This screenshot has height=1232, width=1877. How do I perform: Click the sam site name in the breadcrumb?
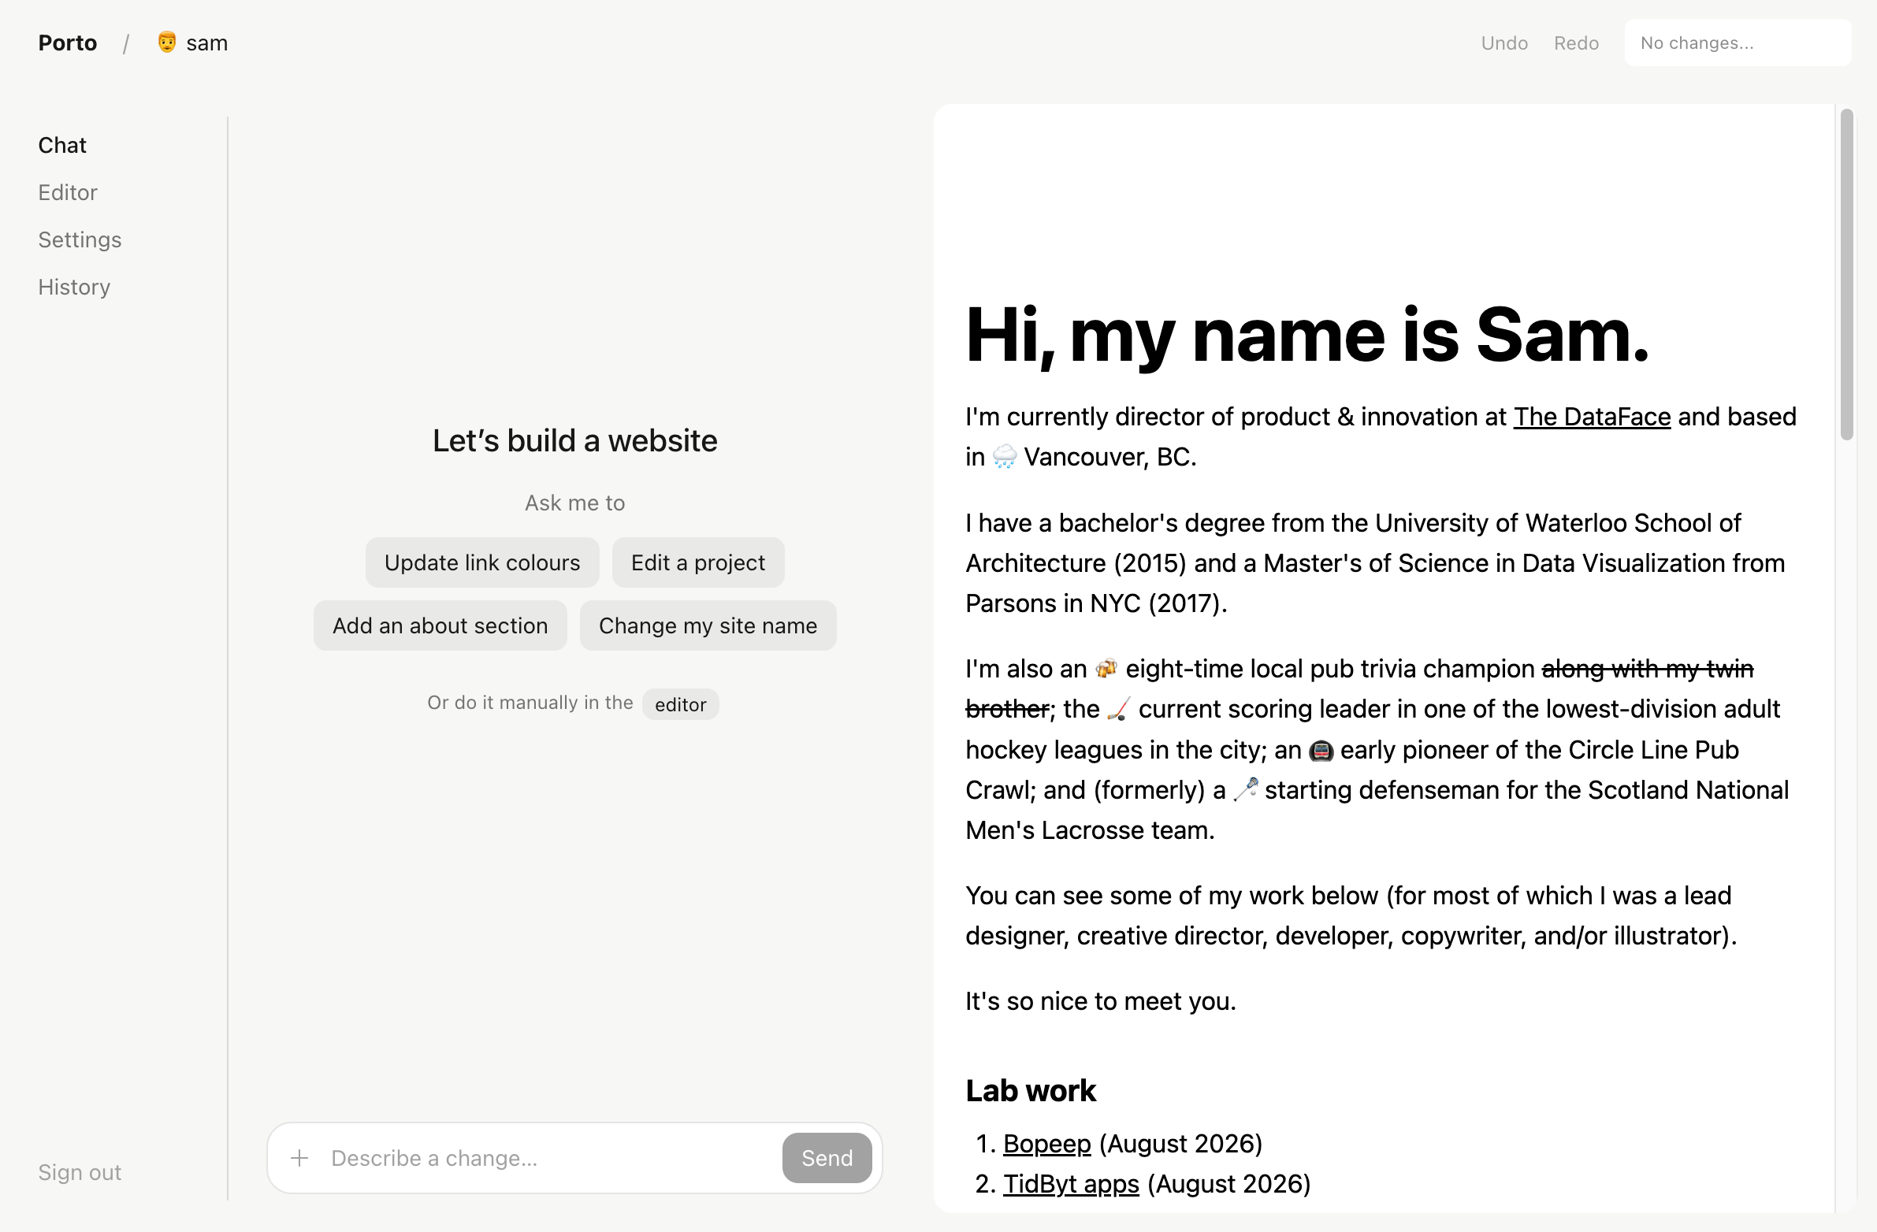(206, 43)
